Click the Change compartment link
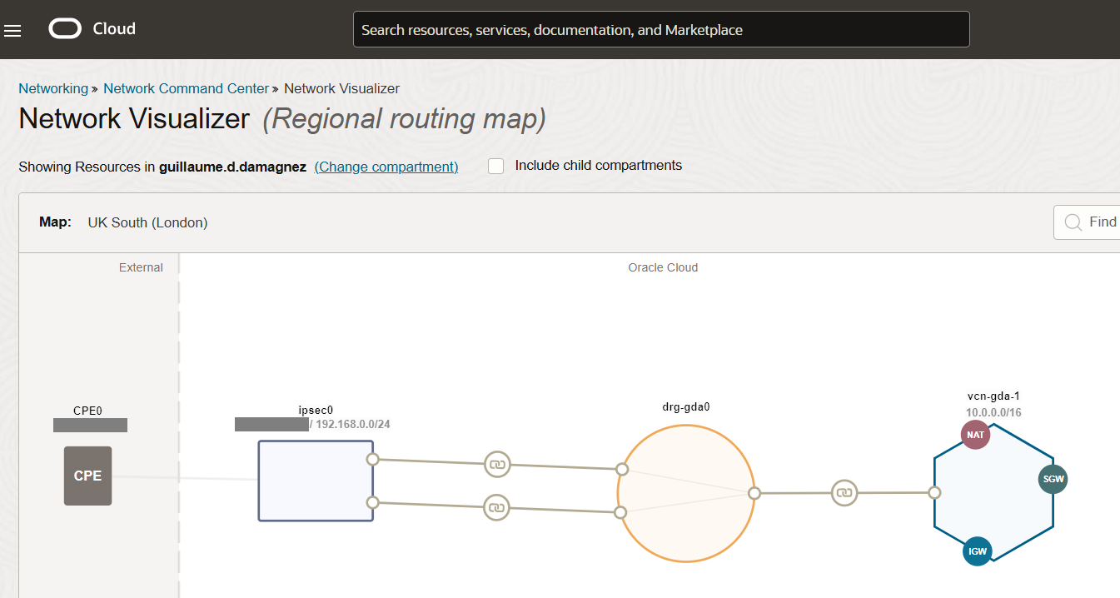 pos(386,167)
